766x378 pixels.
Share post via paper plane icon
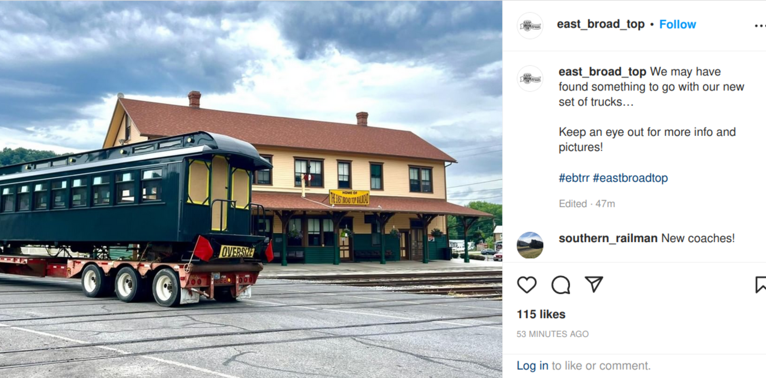click(594, 284)
